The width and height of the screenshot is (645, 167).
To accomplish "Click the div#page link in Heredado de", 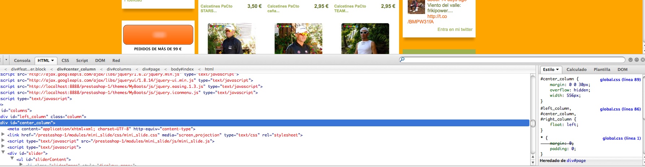I will tap(576, 161).
